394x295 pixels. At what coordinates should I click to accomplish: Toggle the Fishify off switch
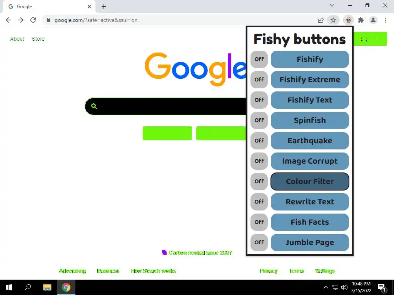click(259, 59)
